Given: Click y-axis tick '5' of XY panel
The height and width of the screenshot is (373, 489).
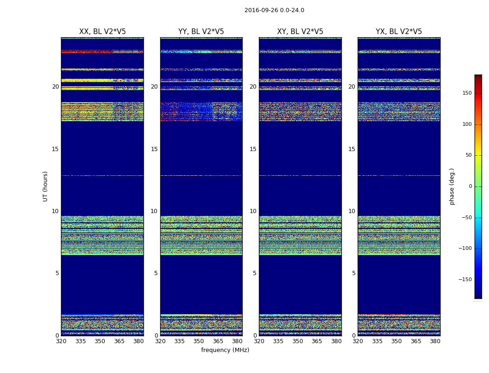Looking at the screenshot, I should click(255, 273).
